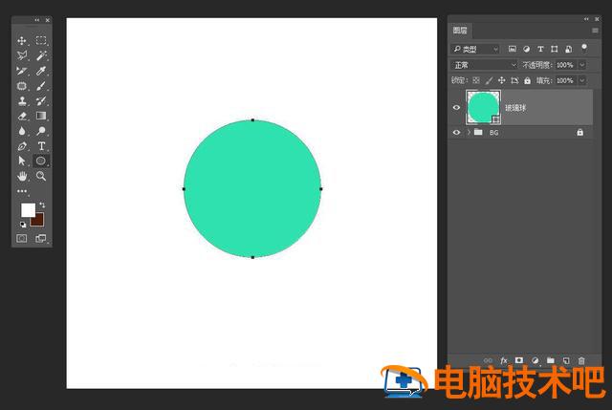Screen dimensions: 612x410
Task: Select the Zoom tool
Action: pos(41,176)
